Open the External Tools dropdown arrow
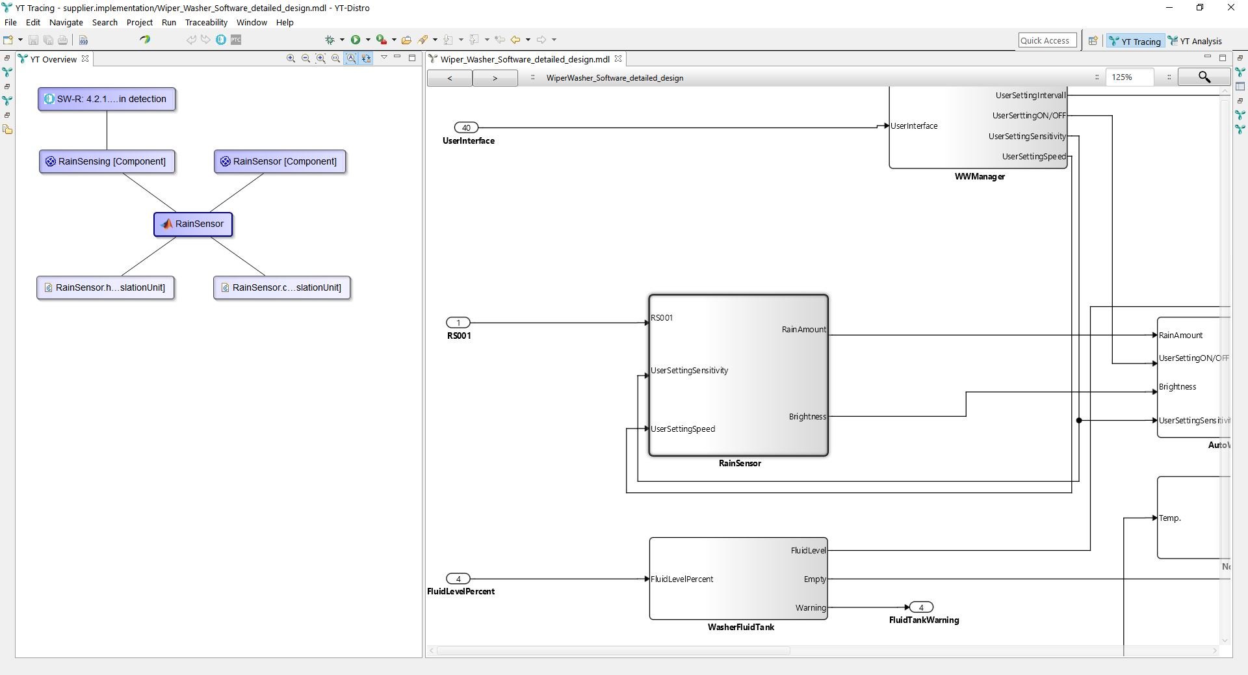The width and height of the screenshot is (1248, 675). point(394,40)
